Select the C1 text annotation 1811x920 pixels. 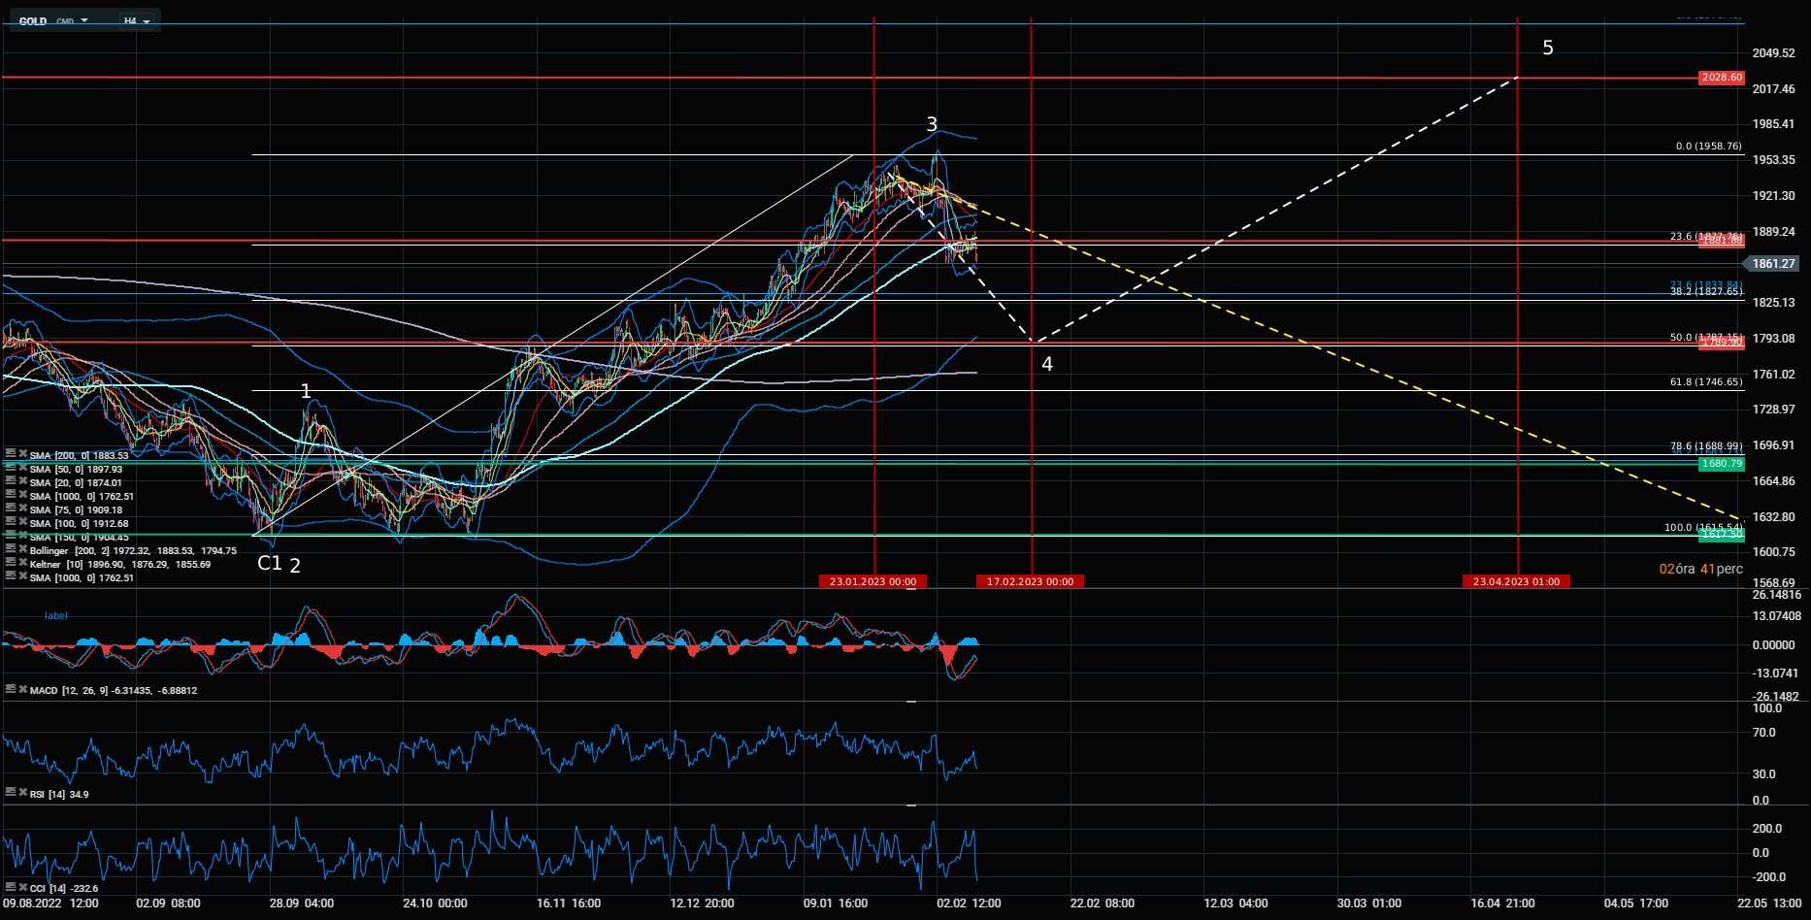[x=269, y=563]
